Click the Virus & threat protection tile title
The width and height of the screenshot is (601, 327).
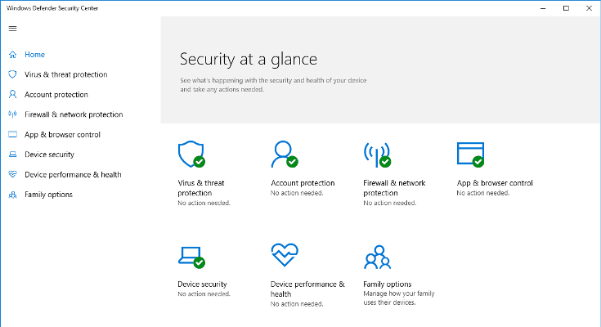click(x=201, y=188)
